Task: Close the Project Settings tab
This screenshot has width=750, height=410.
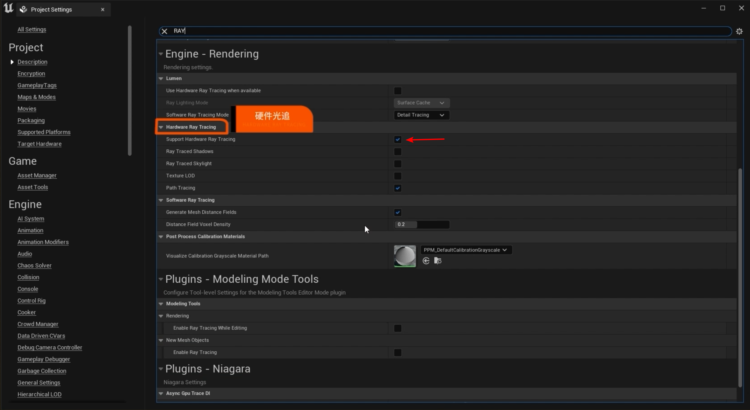Action: pyautogui.click(x=103, y=10)
